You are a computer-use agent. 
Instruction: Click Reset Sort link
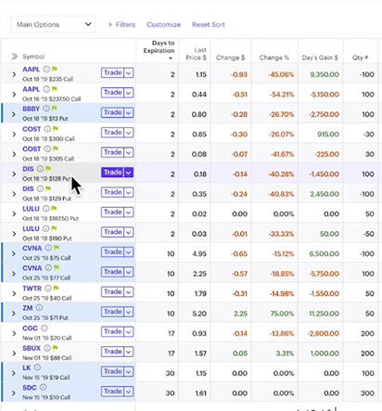click(x=209, y=24)
